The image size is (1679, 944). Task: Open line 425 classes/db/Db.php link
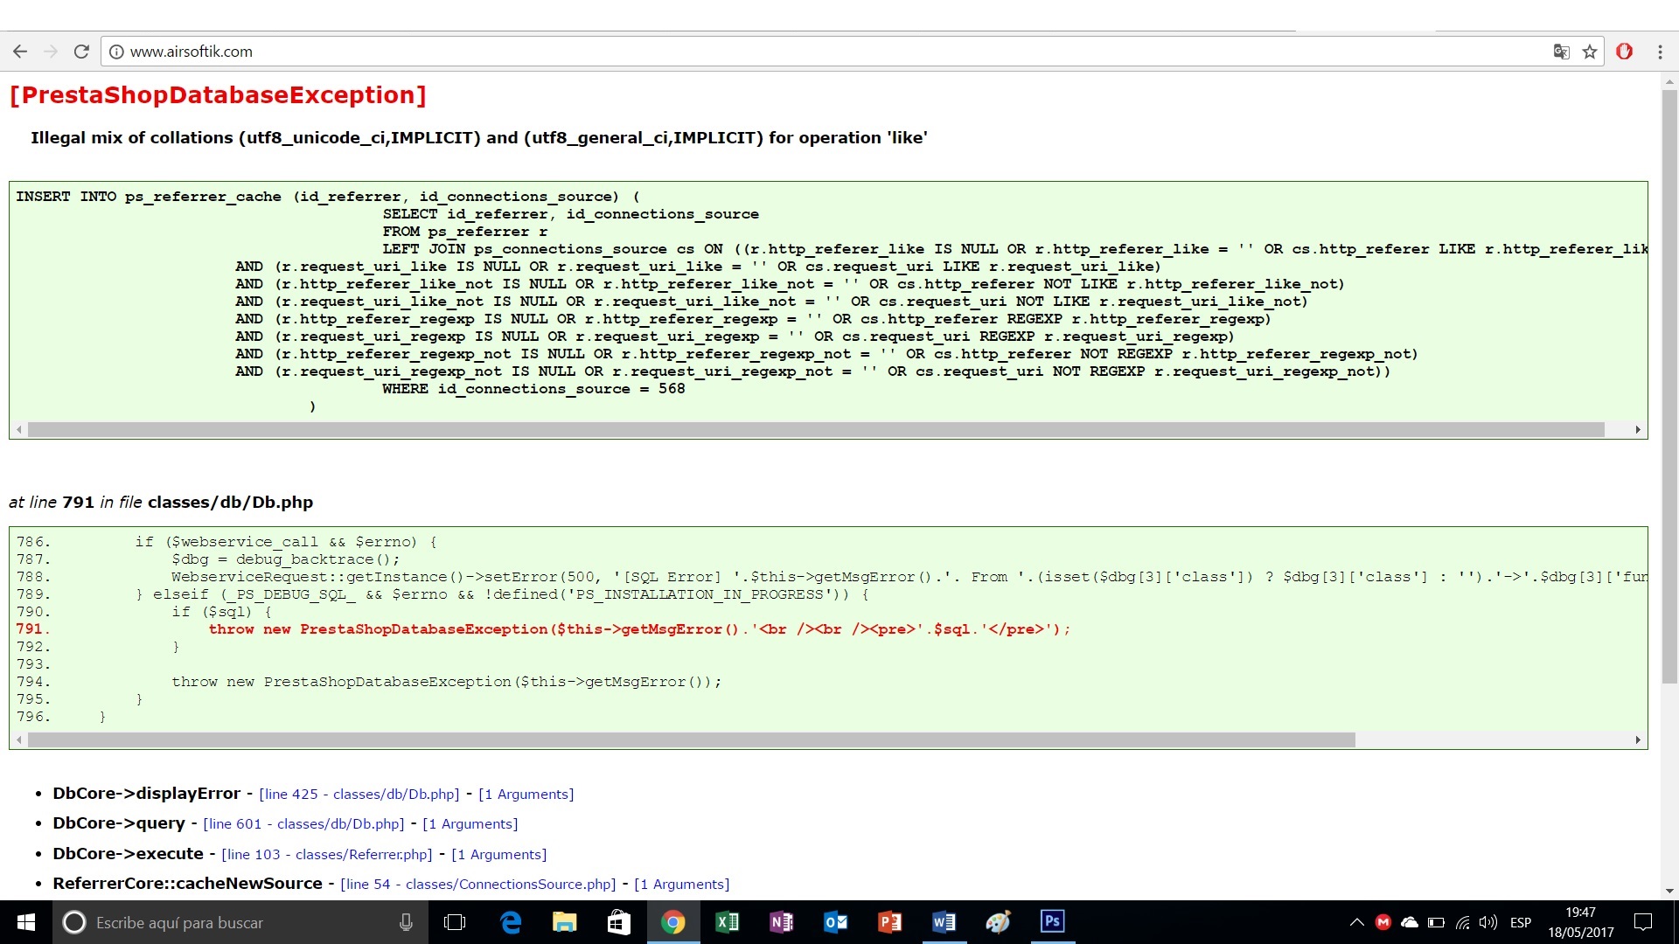[x=359, y=795]
